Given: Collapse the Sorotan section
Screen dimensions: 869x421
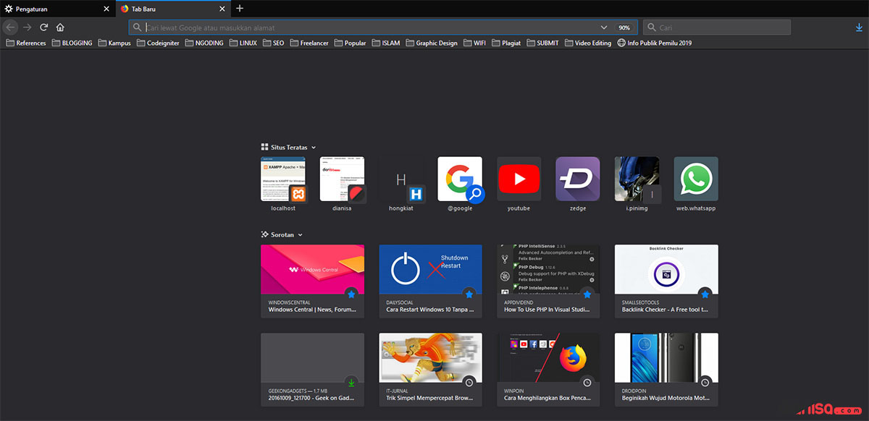Looking at the screenshot, I should [x=299, y=234].
